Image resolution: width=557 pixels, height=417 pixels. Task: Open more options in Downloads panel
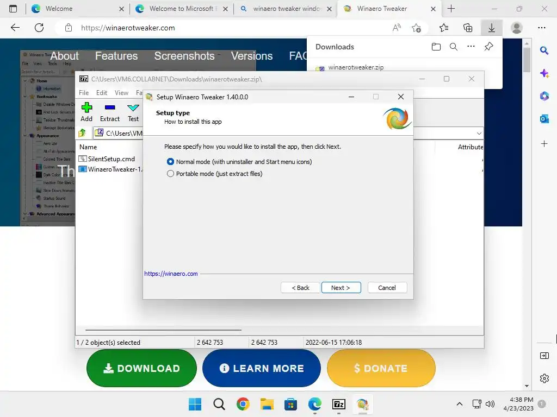pos(471,47)
